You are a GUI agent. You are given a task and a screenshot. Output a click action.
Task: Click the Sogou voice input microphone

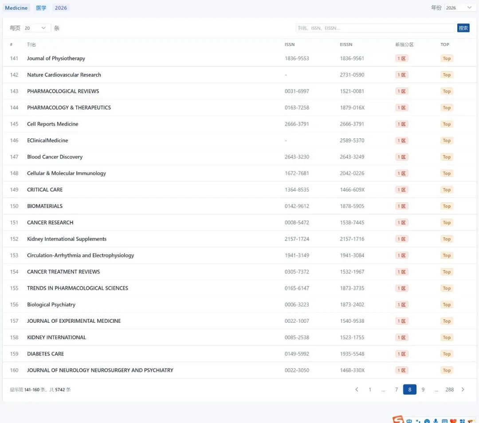[x=436, y=421]
